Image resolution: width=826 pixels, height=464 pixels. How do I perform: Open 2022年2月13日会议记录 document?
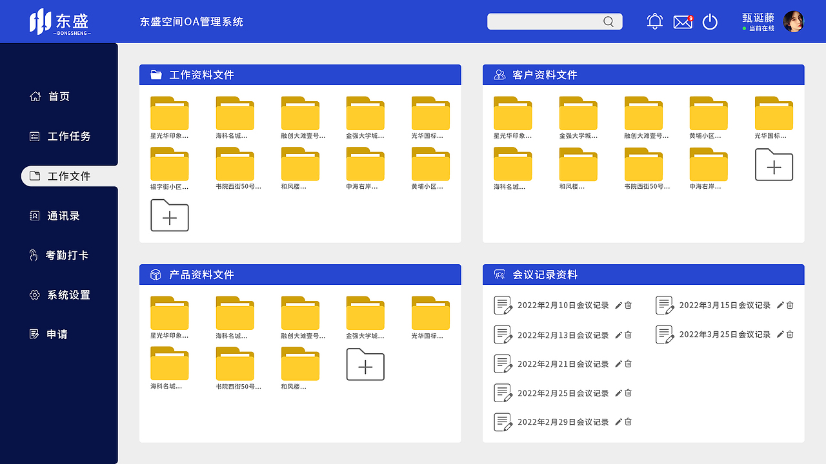click(x=552, y=335)
